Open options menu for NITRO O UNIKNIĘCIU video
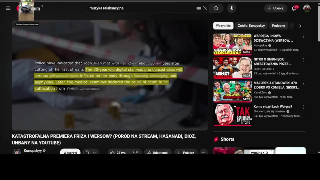Viewport: 320px width, 180px height. [x=304, y=60]
